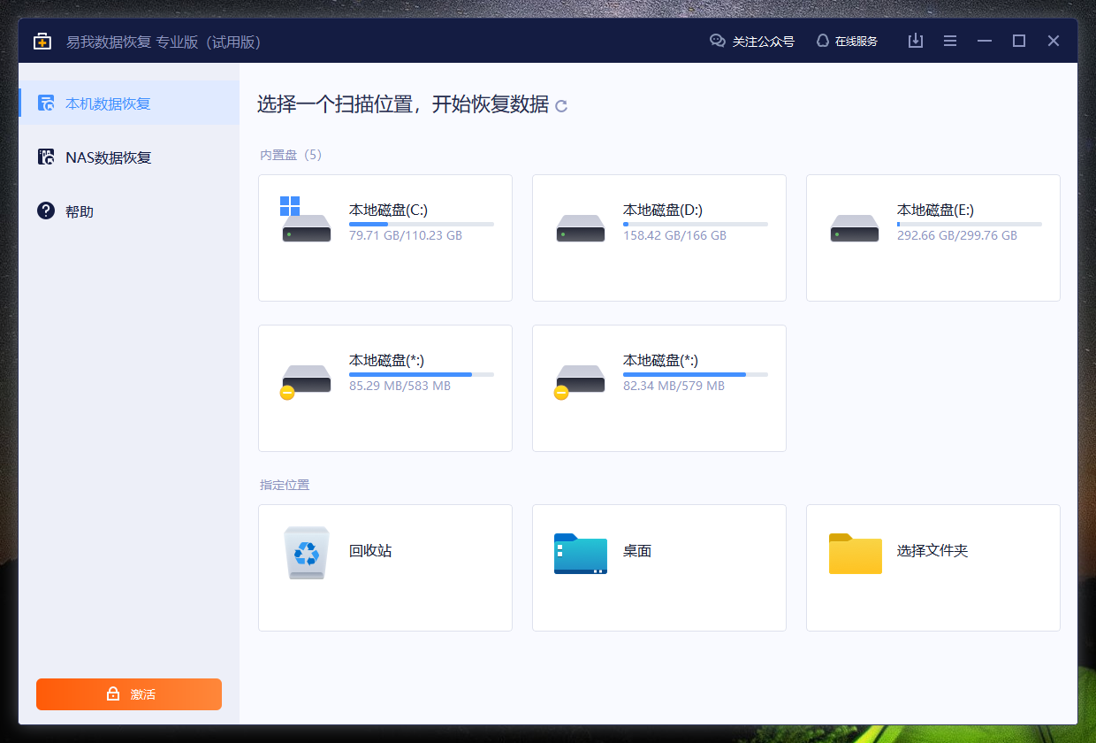
Task: Choose 选择文件夹 label
Action: tap(932, 550)
